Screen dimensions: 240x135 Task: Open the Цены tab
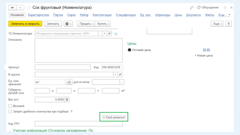(178, 15)
